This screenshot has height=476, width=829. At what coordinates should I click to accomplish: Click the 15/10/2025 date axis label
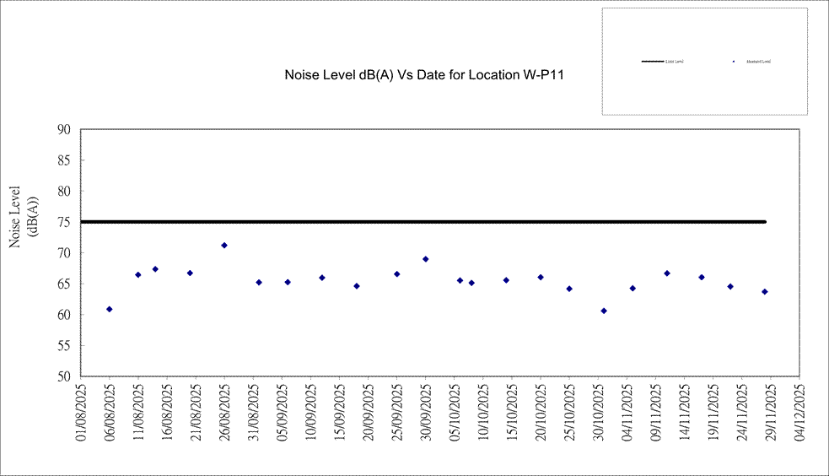point(513,414)
